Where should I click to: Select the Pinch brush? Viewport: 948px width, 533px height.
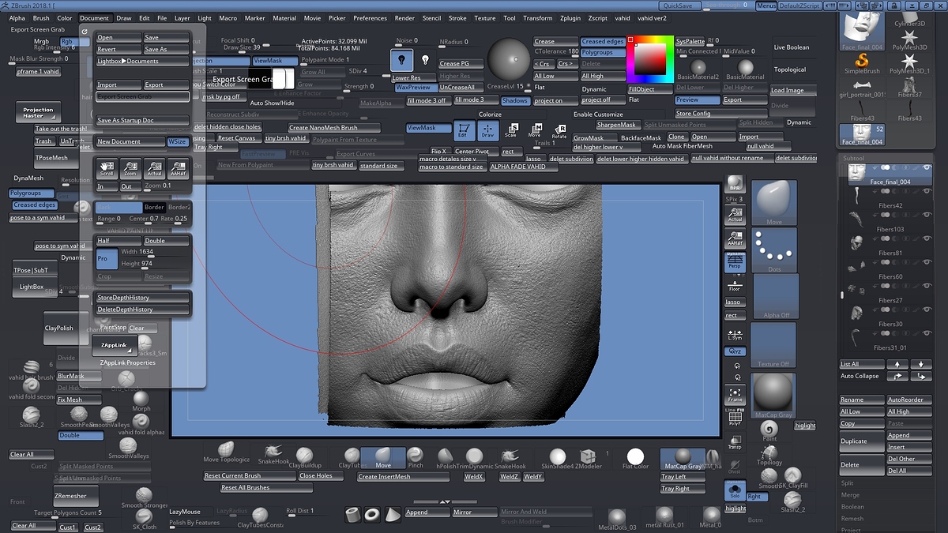pyautogui.click(x=416, y=458)
